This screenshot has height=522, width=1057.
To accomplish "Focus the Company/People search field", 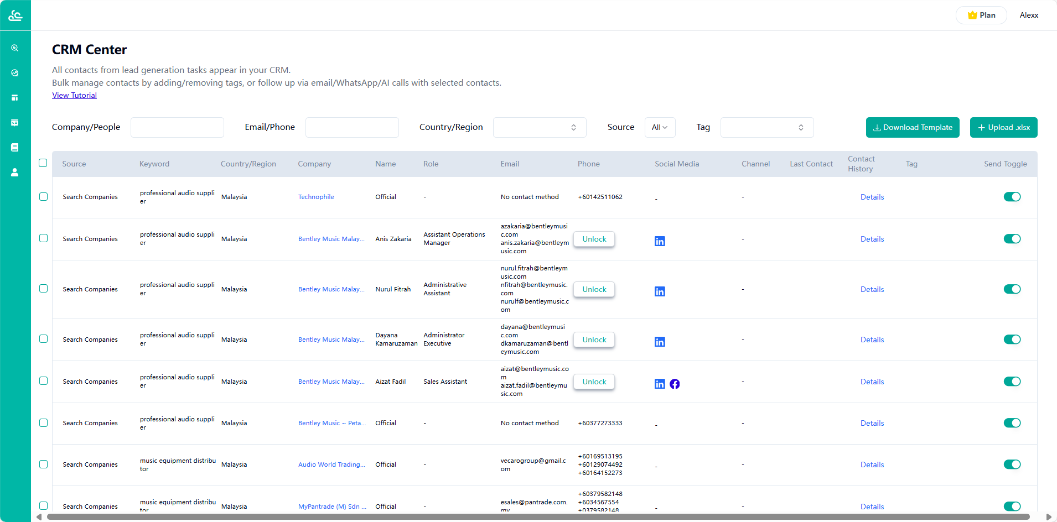I will pyautogui.click(x=177, y=127).
